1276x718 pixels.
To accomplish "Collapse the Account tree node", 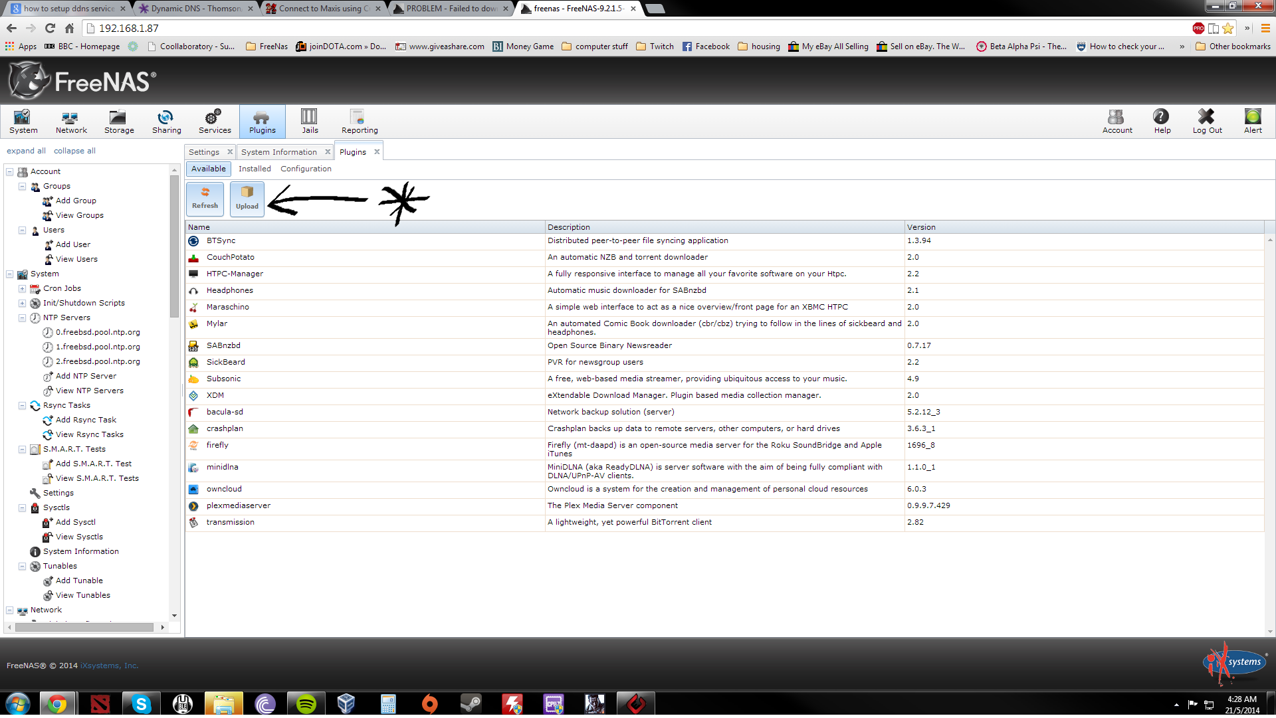I will tap(10, 171).
